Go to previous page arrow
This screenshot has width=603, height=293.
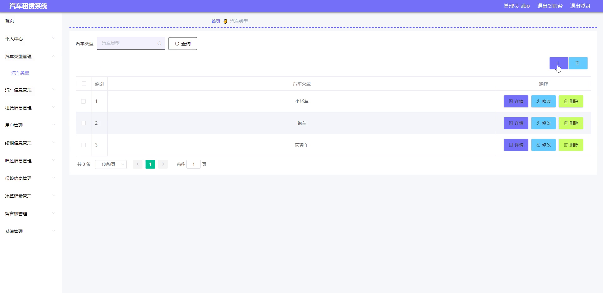point(138,164)
